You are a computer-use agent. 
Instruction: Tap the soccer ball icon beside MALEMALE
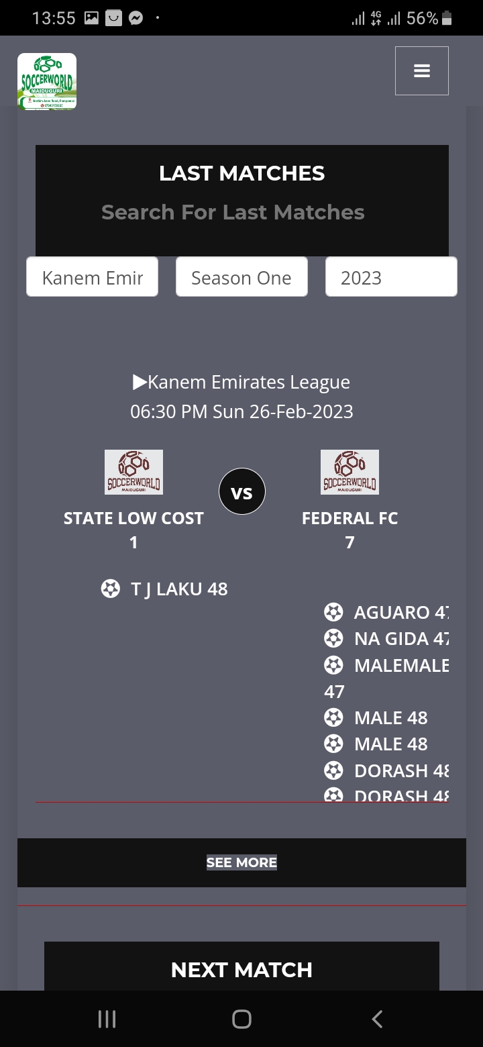coord(333,665)
